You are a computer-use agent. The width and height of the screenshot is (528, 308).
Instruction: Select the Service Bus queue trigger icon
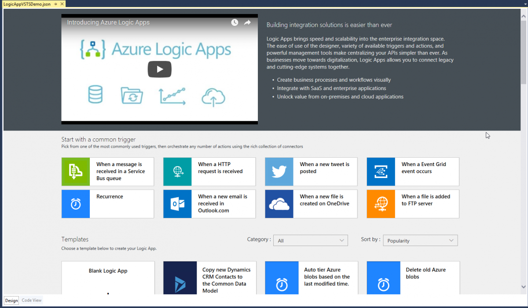click(76, 171)
